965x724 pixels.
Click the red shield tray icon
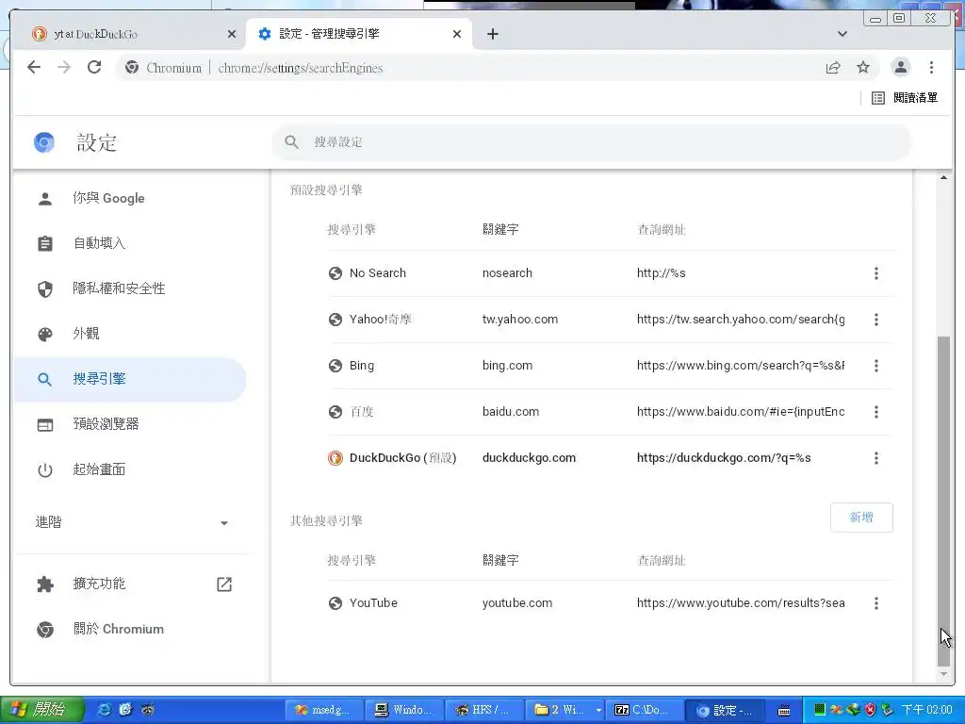click(870, 710)
